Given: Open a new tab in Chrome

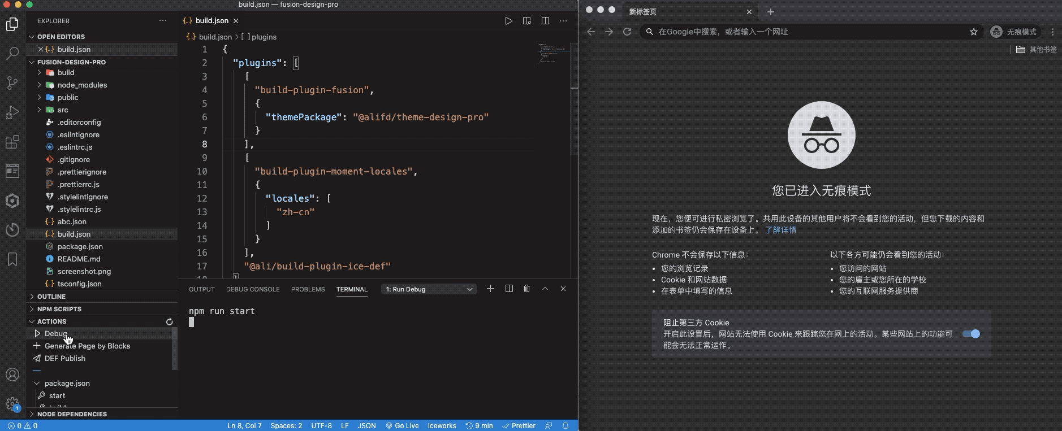Looking at the screenshot, I should pyautogui.click(x=770, y=12).
